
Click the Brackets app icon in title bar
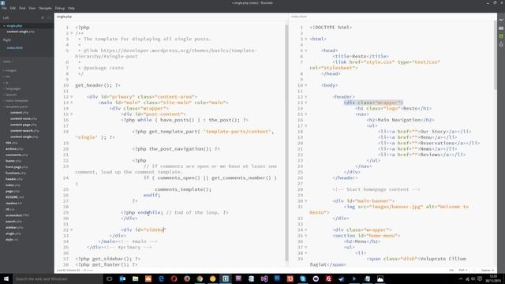pyautogui.click(x=3, y=3)
